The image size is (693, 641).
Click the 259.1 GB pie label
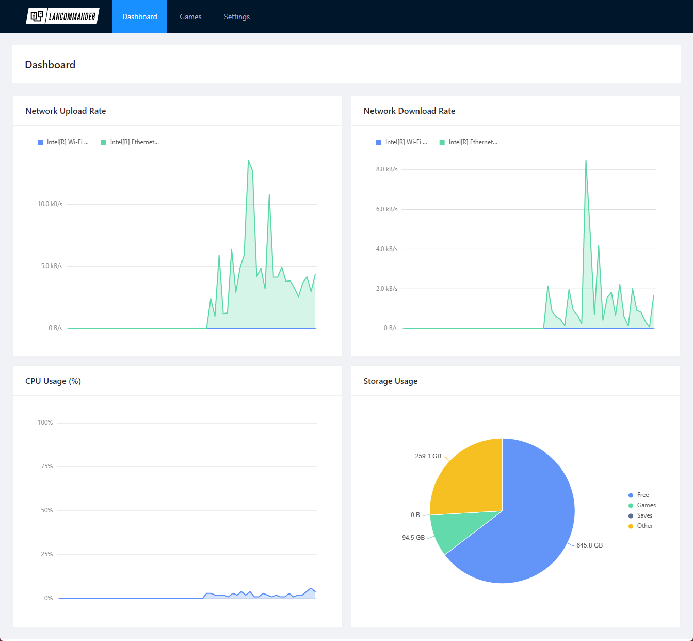[428, 456]
